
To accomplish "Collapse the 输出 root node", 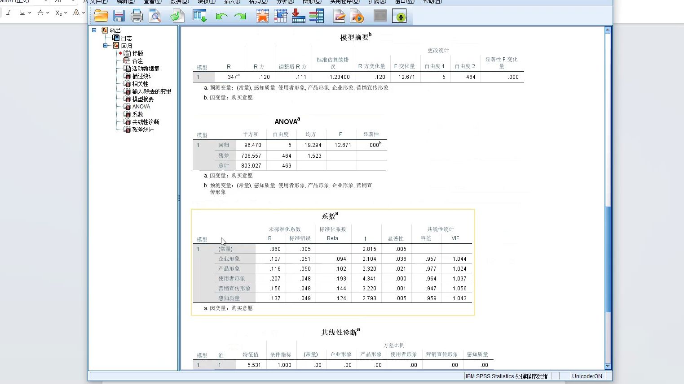I will tap(94, 30).
